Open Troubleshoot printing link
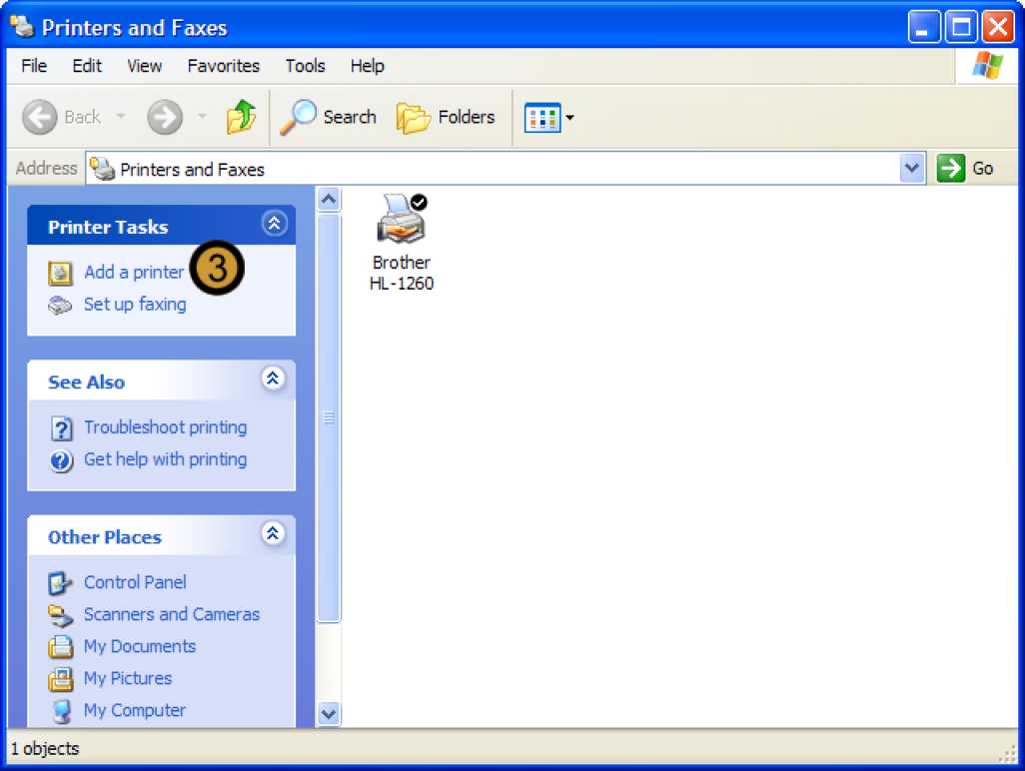Screen dimensions: 1025x771 pyautogui.click(x=166, y=427)
